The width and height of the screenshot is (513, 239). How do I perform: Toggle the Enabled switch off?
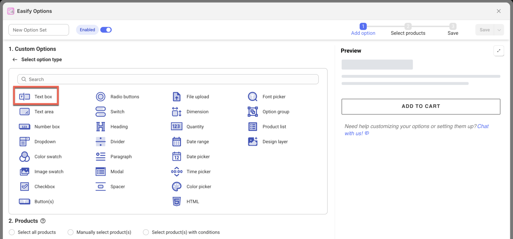(106, 30)
